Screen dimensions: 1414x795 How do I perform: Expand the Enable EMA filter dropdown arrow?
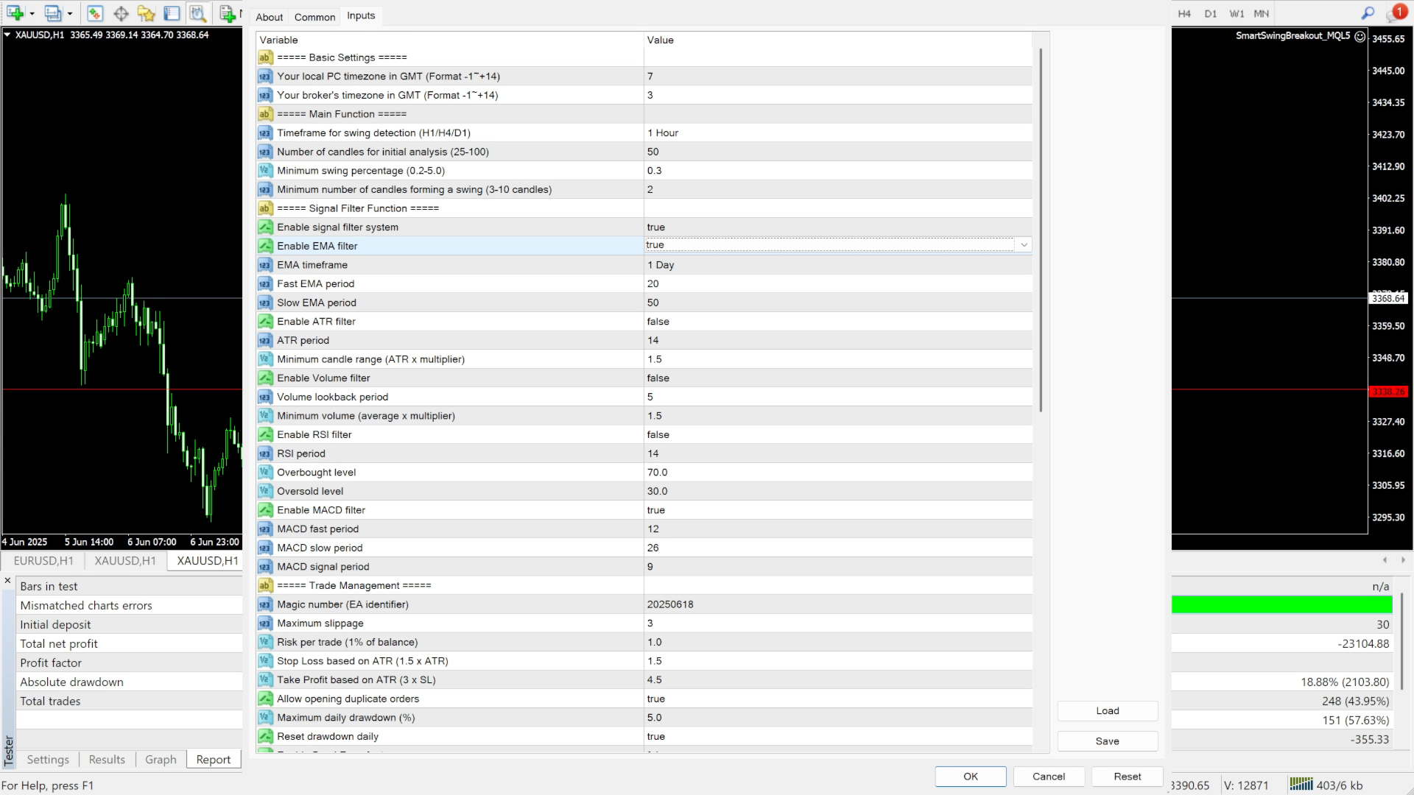coord(1024,245)
